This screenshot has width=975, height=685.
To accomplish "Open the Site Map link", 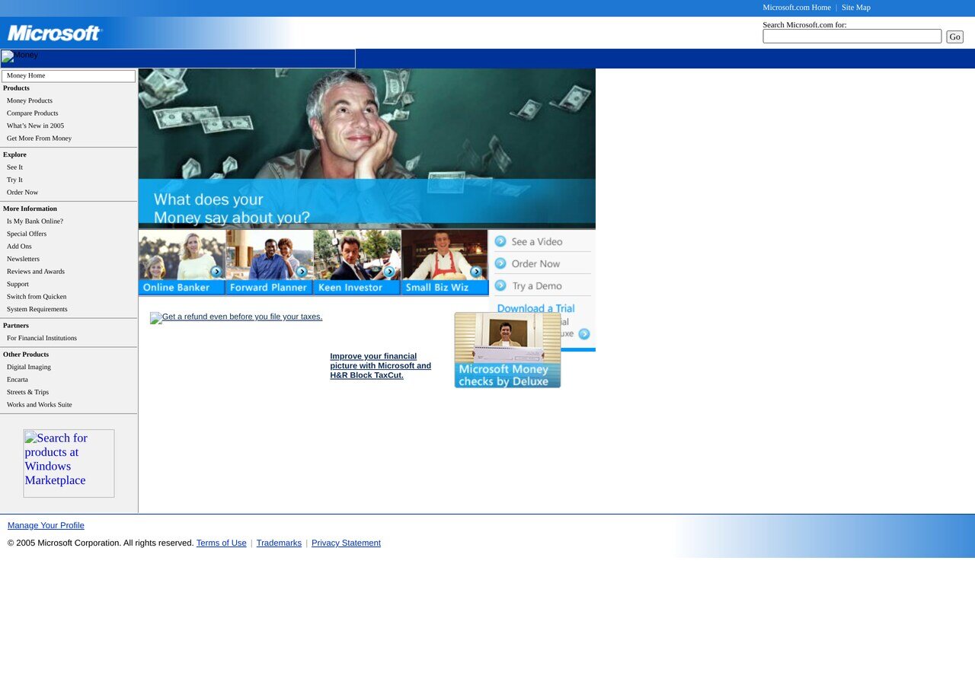I will (856, 8).
